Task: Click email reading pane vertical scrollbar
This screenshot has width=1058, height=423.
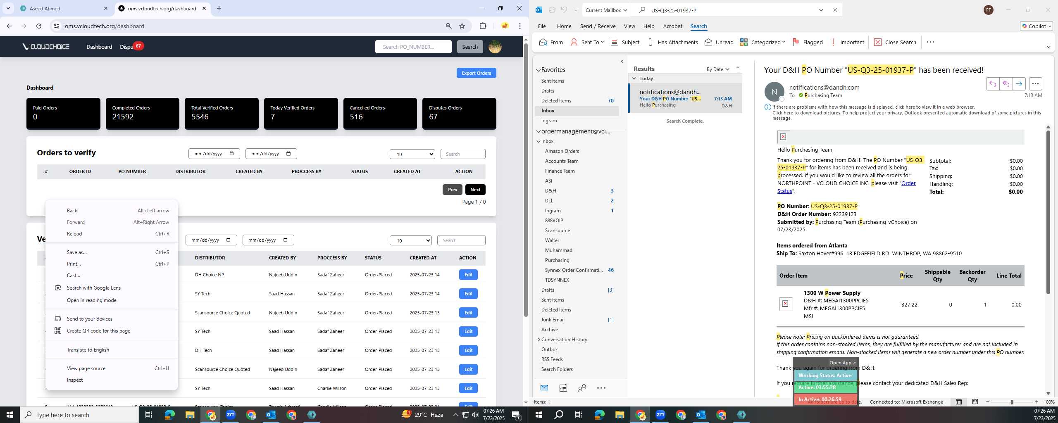Action: 1048,212
